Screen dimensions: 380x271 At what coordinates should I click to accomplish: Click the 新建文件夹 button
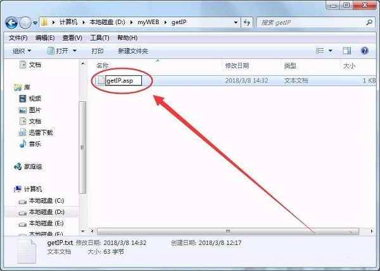coord(133,51)
